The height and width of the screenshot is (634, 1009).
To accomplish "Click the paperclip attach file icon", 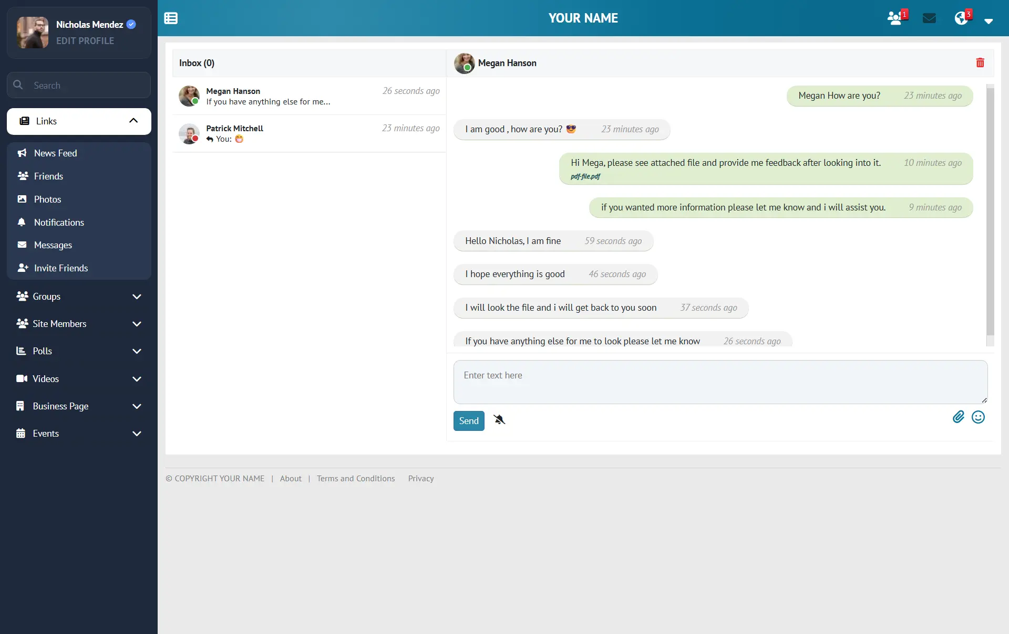I will tap(958, 417).
